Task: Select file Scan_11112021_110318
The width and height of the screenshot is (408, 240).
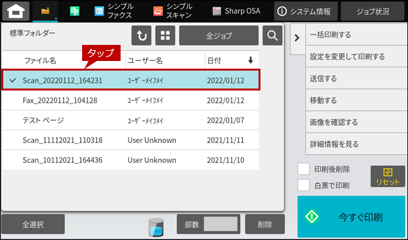Action: click(131, 140)
